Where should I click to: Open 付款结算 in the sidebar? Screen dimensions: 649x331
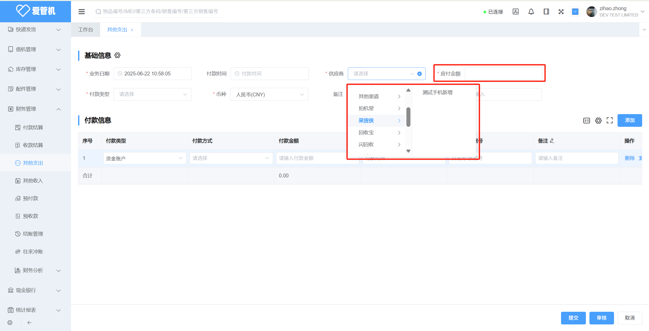[x=35, y=127]
